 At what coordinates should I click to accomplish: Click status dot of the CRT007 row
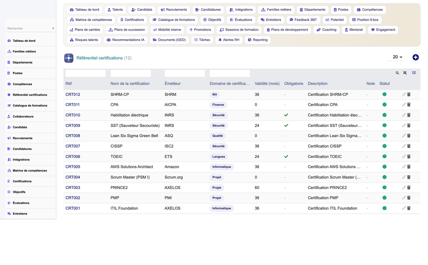pyautogui.click(x=384, y=146)
